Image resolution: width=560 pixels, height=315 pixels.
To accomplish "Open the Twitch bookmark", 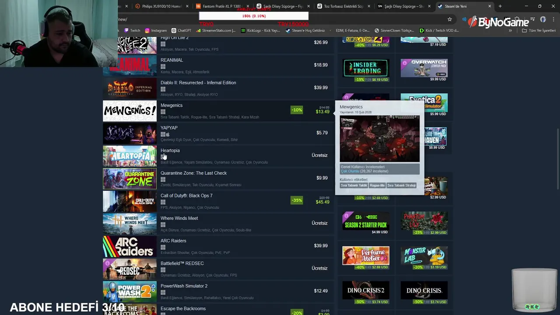I will 132,31.
